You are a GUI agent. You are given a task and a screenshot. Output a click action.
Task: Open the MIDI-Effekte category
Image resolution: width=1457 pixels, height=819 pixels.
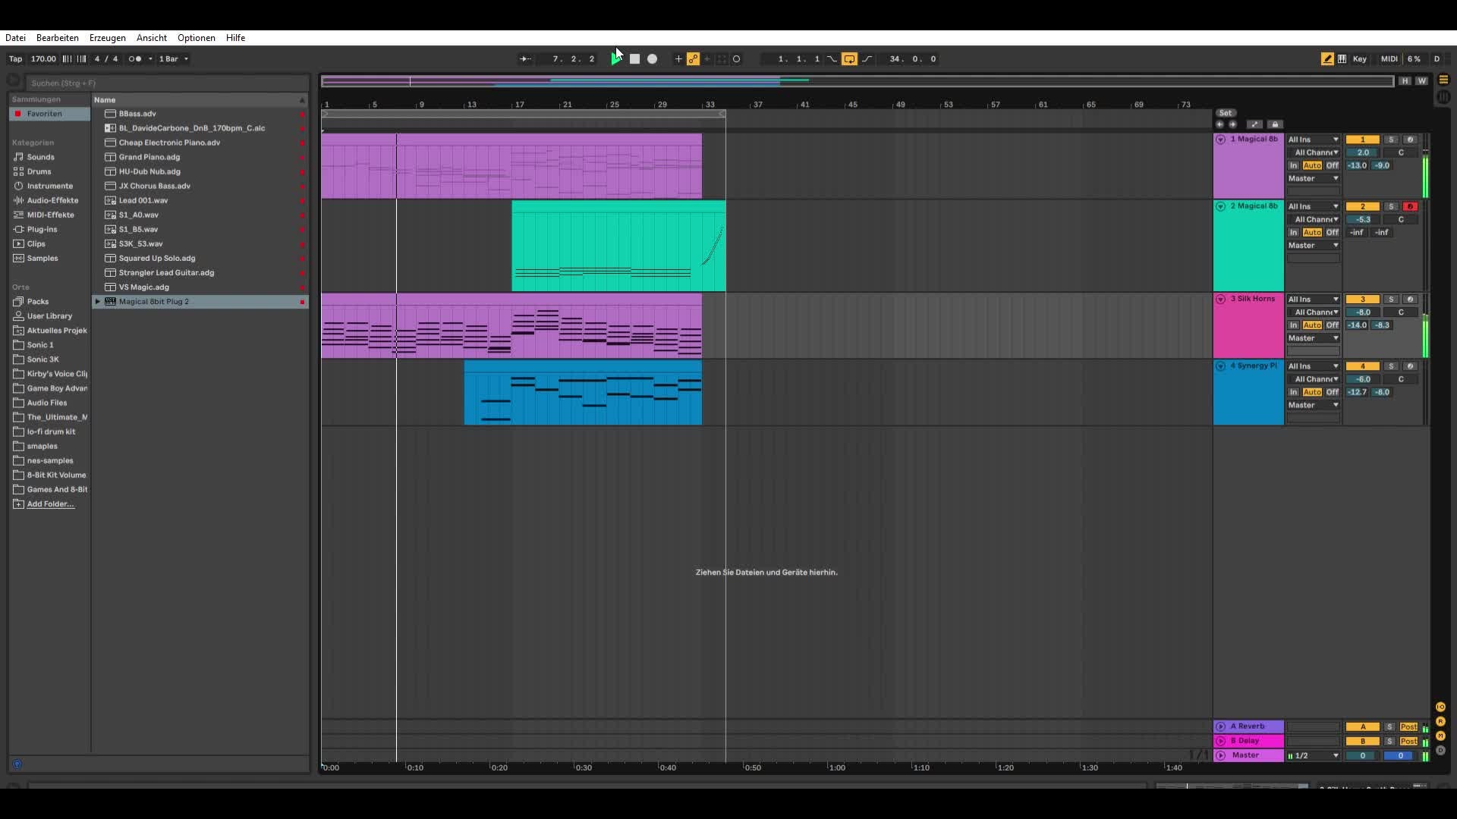pos(50,215)
